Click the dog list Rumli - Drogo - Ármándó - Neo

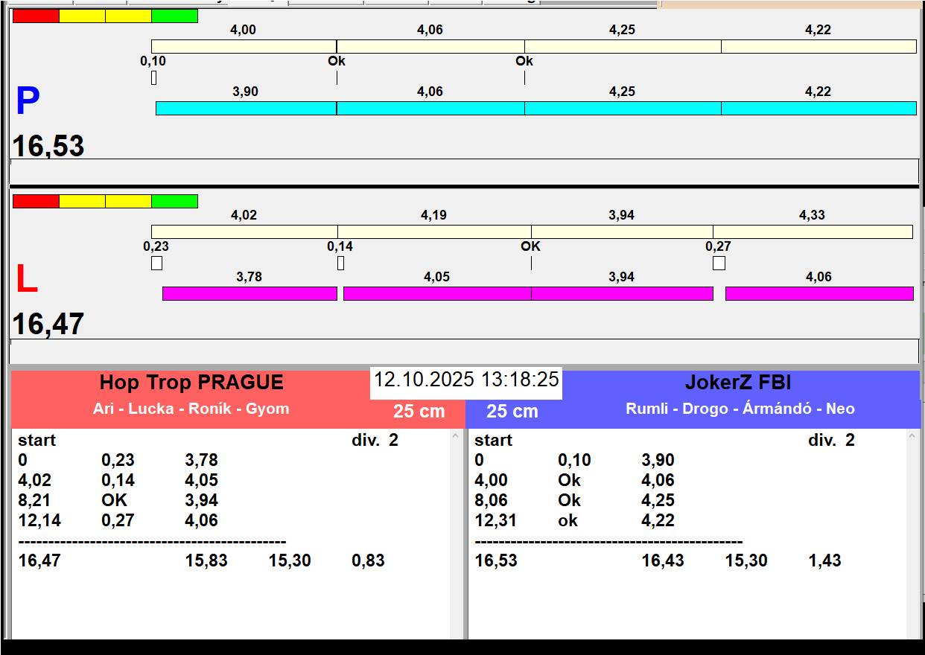(x=740, y=409)
